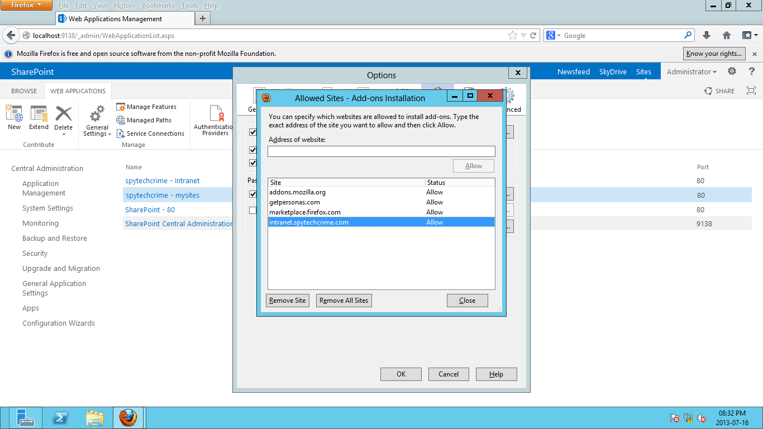Click OK in the Options dialog

tap(401, 374)
